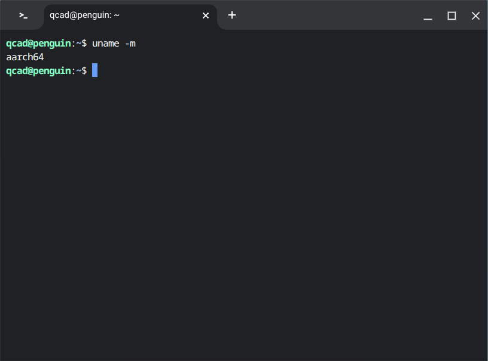Viewport: 488px width, 361px height.
Task: Maximize the terminal window
Action: [452, 16]
